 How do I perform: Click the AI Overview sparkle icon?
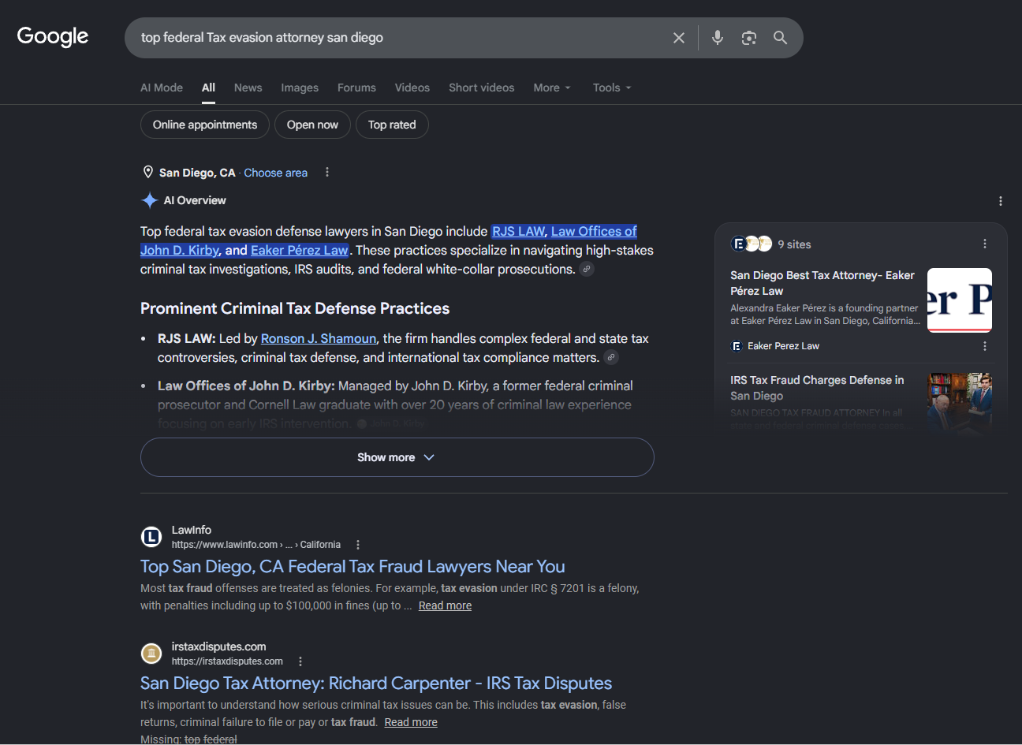(x=149, y=200)
